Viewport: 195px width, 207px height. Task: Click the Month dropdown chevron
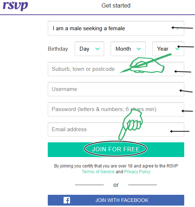(139, 49)
